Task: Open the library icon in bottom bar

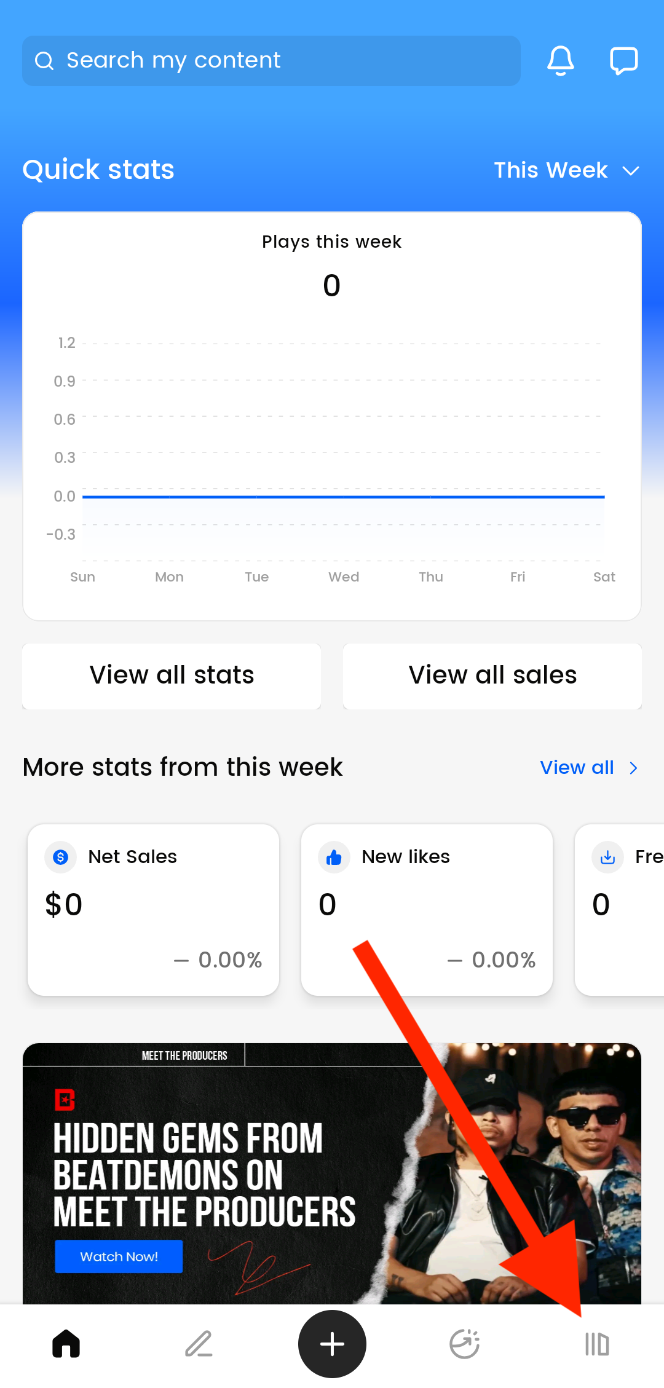Action: 596,1344
